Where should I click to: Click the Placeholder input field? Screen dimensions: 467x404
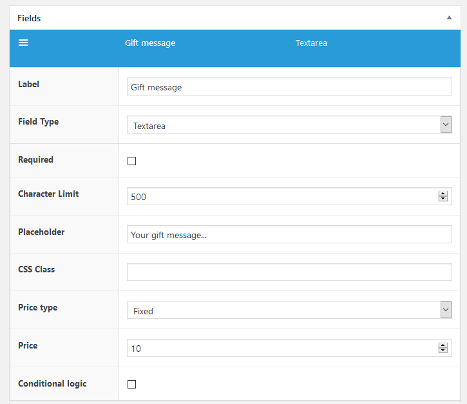(x=289, y=234)
